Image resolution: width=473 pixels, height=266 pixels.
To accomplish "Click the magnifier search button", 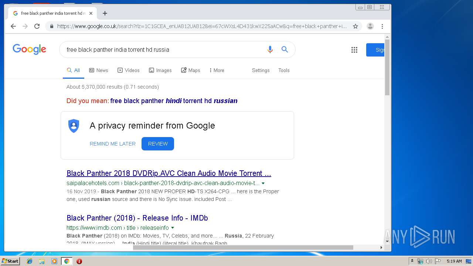I will (x=285, y=50).
